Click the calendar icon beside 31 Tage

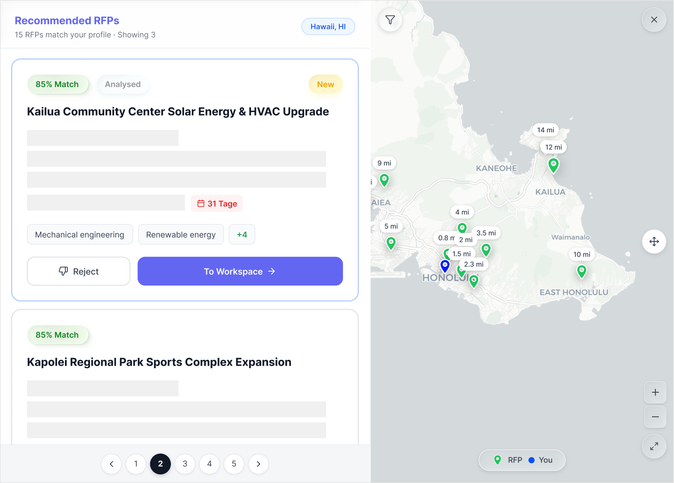pos(201,203)
